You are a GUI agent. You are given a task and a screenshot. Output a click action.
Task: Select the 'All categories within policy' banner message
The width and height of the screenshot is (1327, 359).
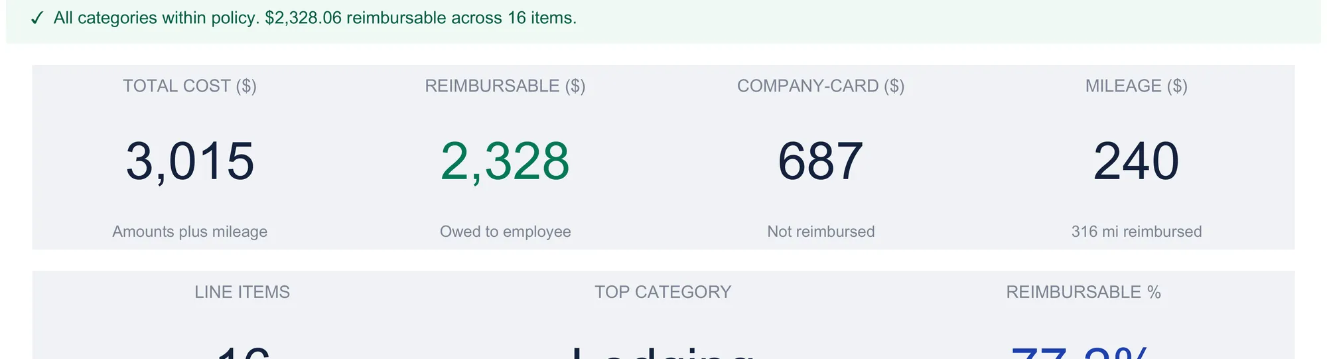(x=315, y=18)
